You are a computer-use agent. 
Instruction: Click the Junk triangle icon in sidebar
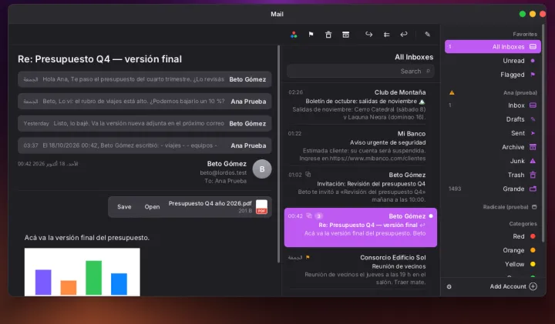click(533, 161)
